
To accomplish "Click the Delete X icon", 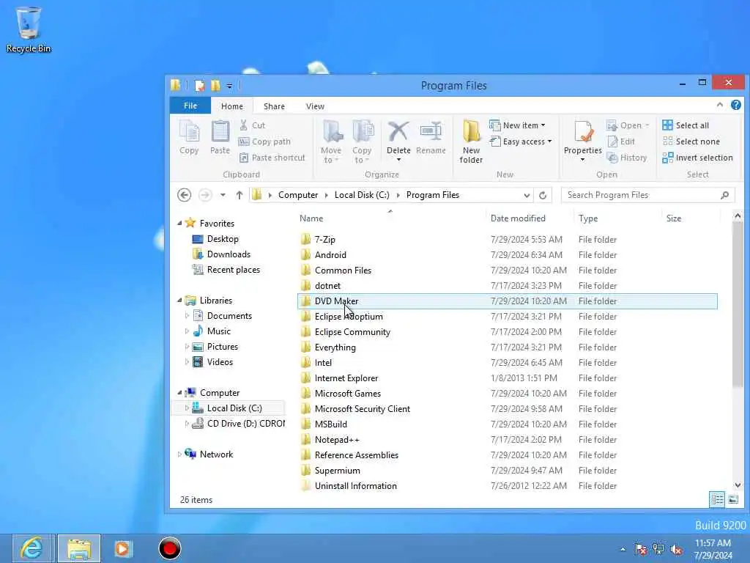I will pos(398,132).
